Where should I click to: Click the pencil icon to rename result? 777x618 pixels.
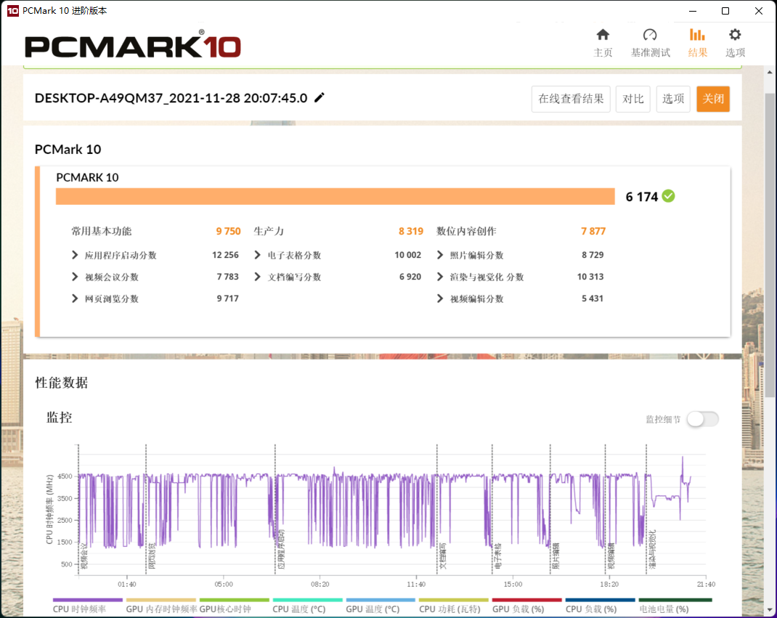click(320, 97)
